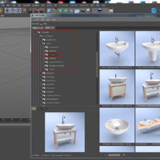Select the round bowl basin thumbnail
This screenshot has height=160, width=160.
point(117,125)
